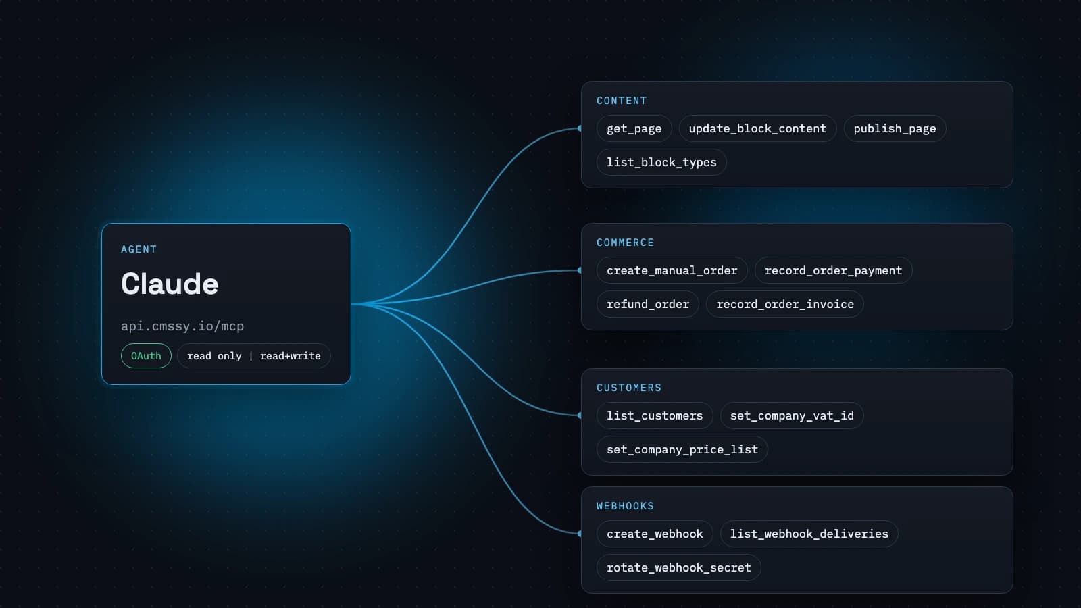Image resolution: width=1081 pixels, height=608 pixels.
Task: Click the publish_page chip
Action: pos(895,128)
